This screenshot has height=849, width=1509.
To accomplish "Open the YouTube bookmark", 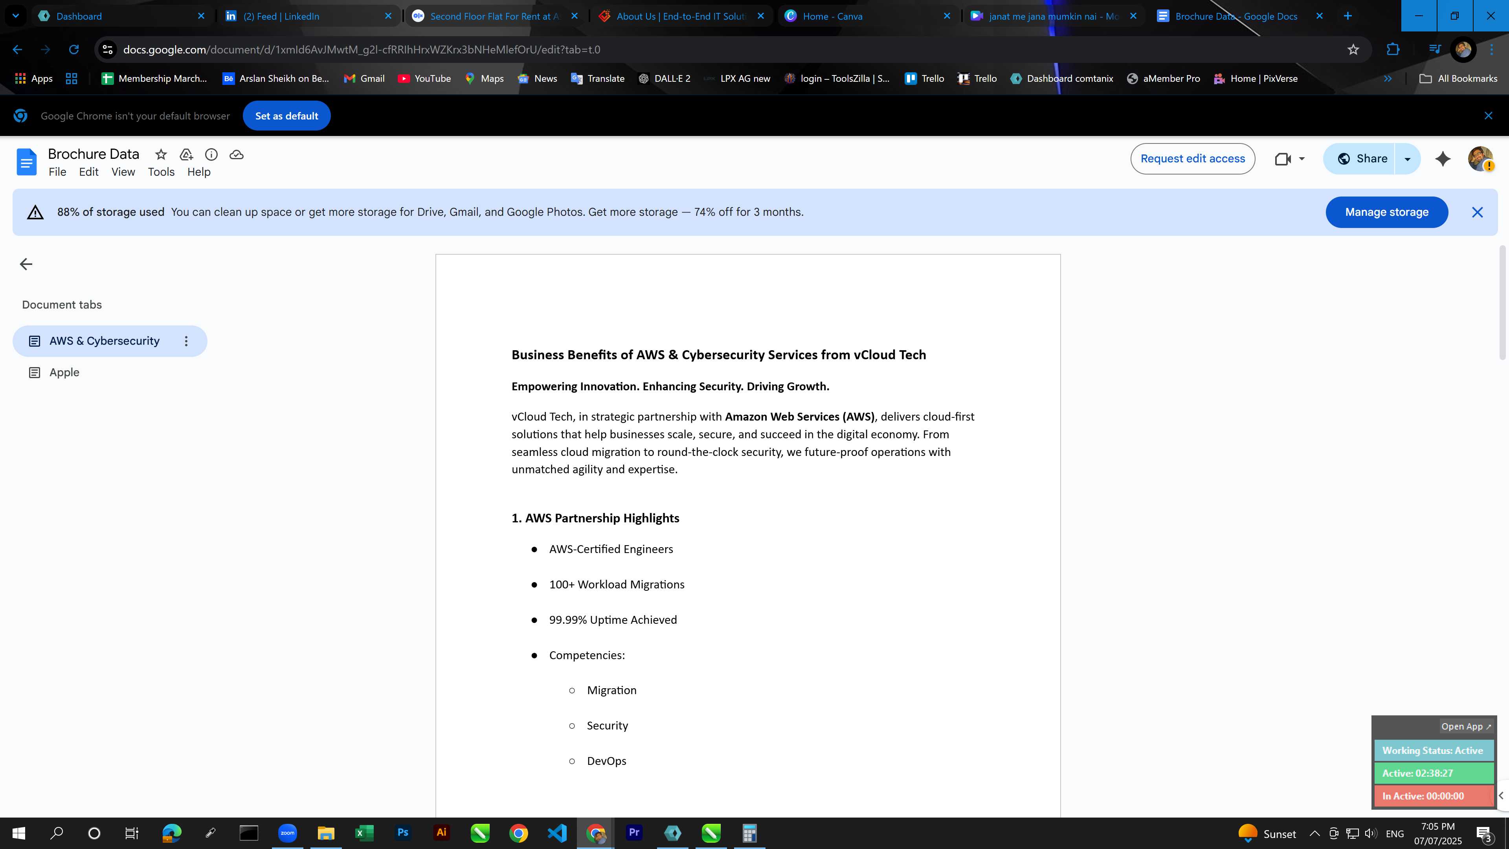I will (x=425, y=79).
